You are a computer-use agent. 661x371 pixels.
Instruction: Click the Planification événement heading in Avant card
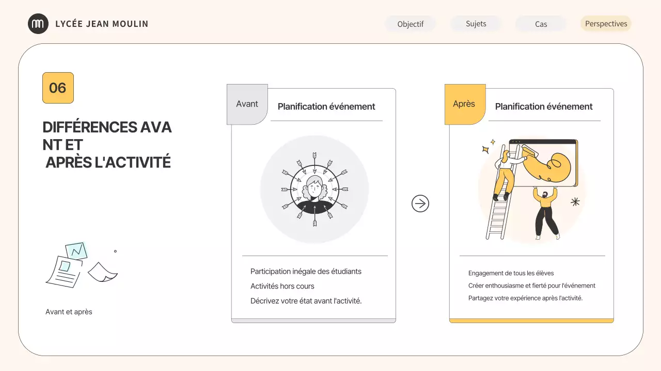click(326, 107)
